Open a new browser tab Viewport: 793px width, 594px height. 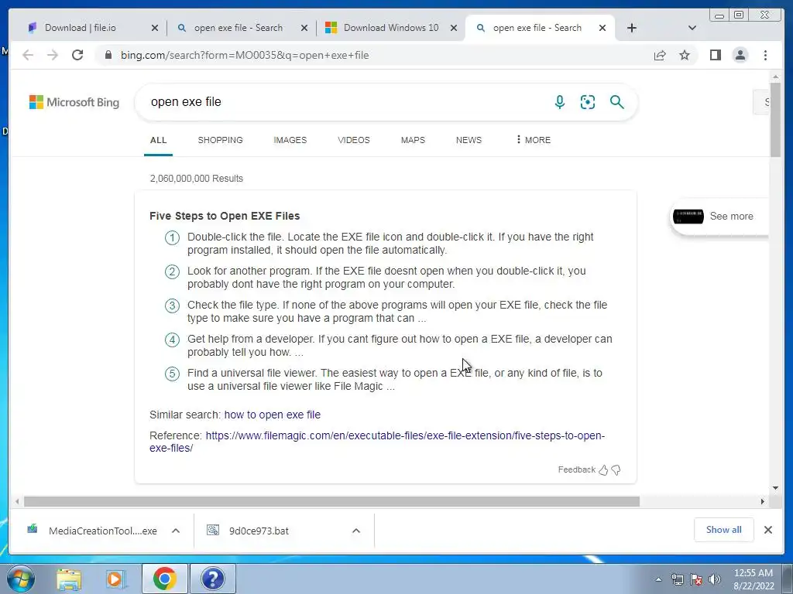(632, 28)
